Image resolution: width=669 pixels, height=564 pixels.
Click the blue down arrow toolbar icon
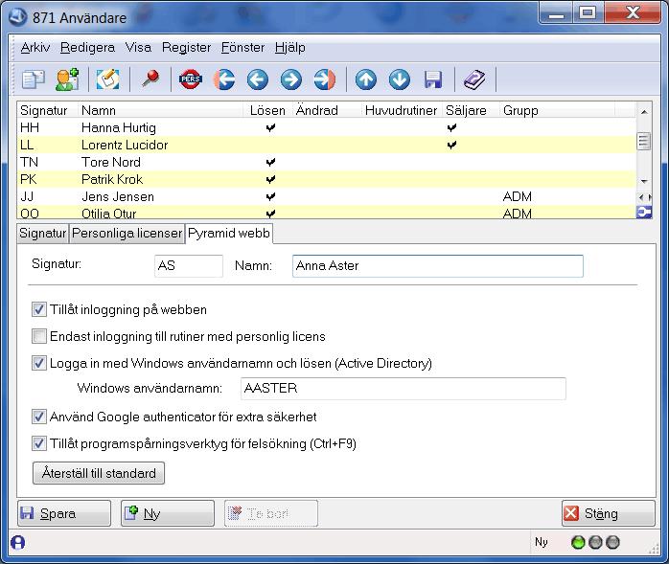click(400, 79)
